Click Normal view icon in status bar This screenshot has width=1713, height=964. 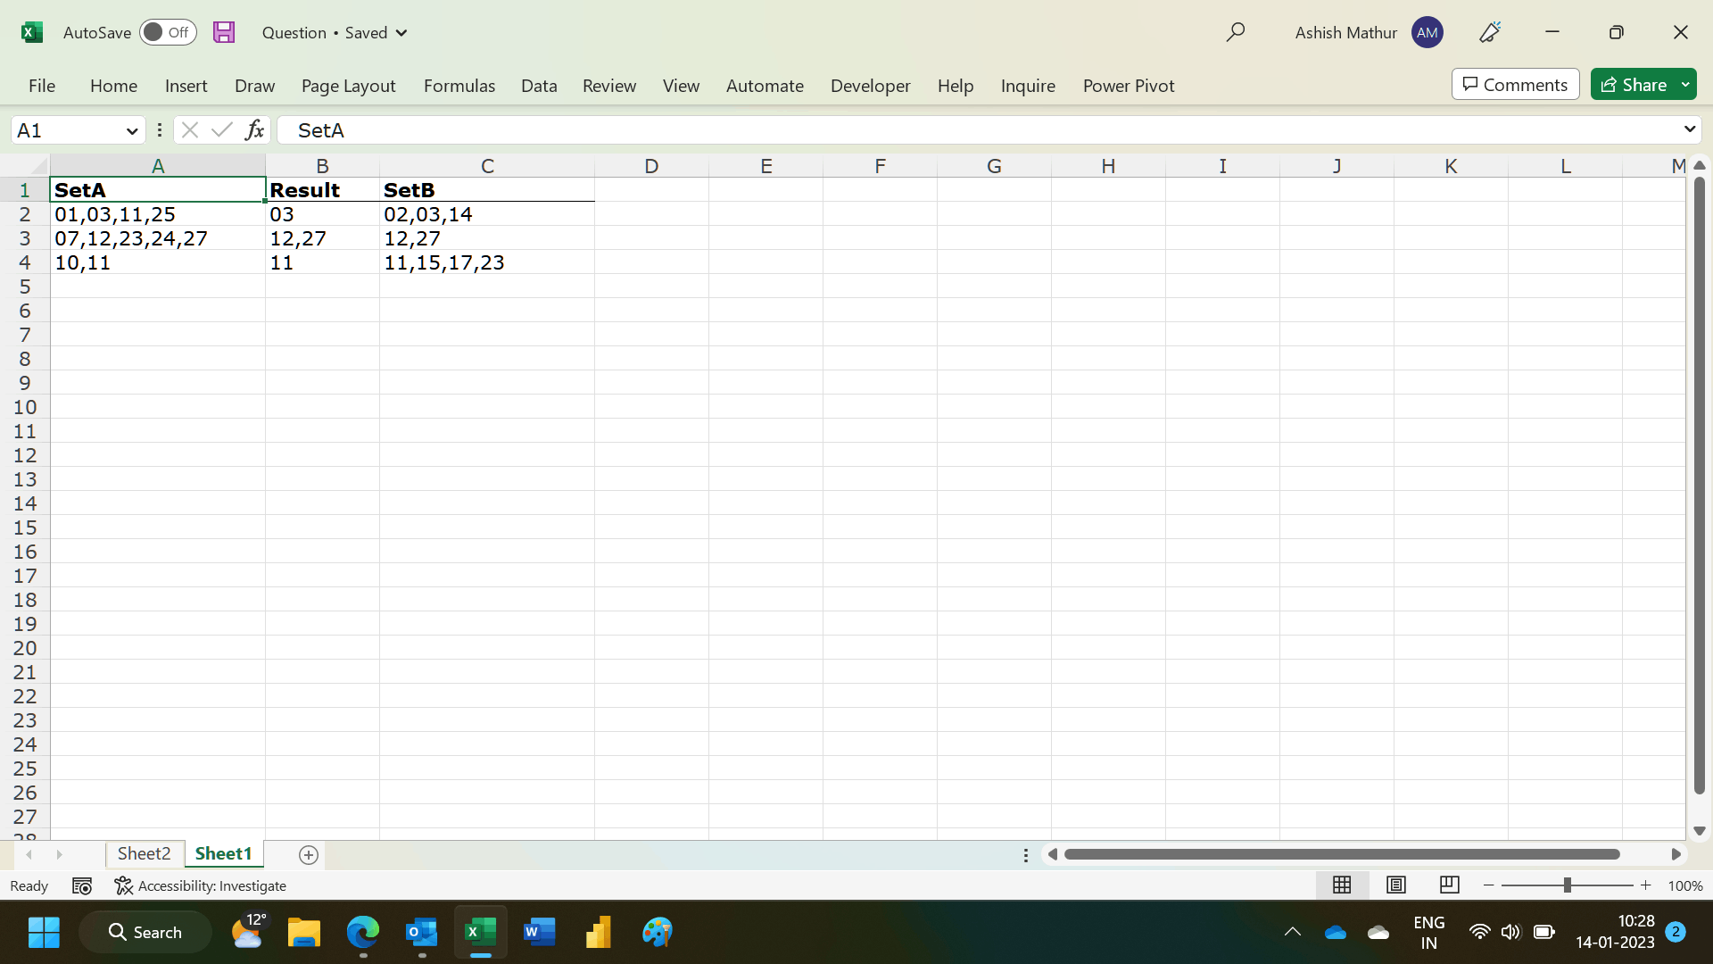click(1342, 885)
